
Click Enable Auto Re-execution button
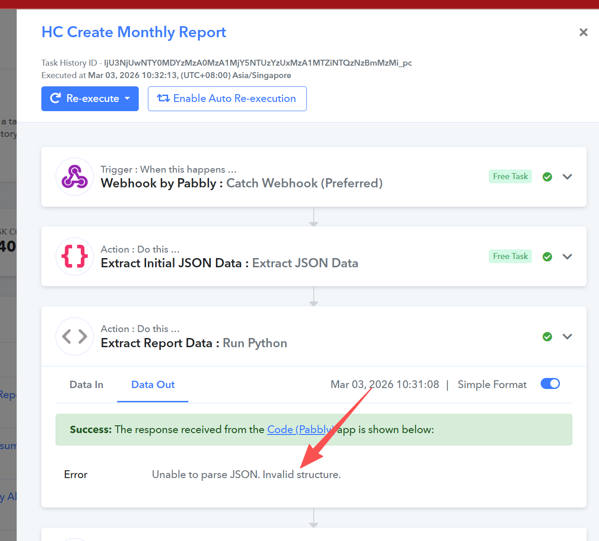[x=227, y=99]
